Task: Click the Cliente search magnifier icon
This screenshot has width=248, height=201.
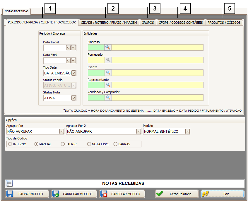Action: tap(108, 73)
